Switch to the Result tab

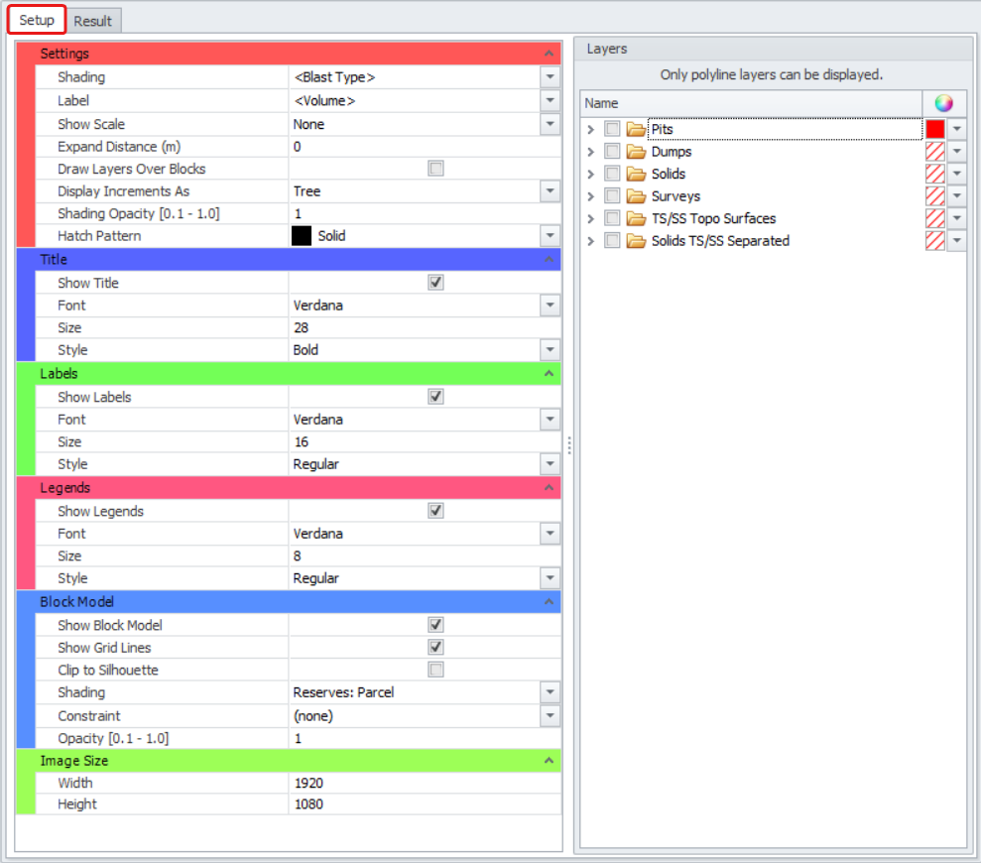(92, 21)
